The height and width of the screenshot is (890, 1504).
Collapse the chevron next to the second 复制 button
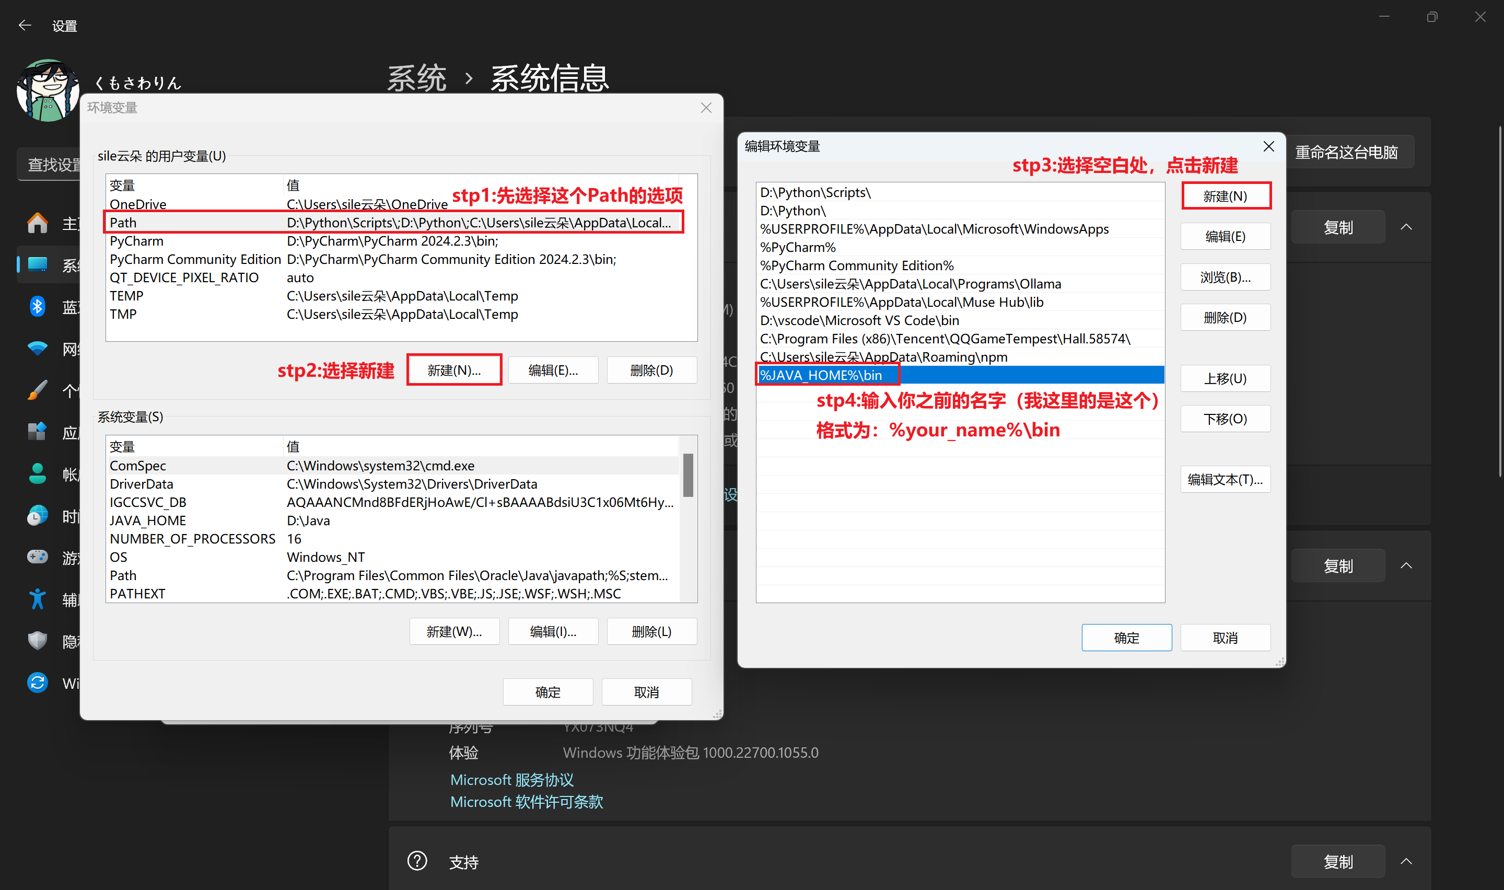click(1406, 565)
